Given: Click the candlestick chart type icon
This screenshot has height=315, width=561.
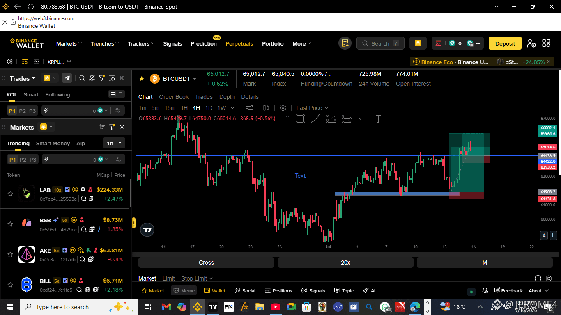Looking at the screenshot, I should (x=266, y=108).
